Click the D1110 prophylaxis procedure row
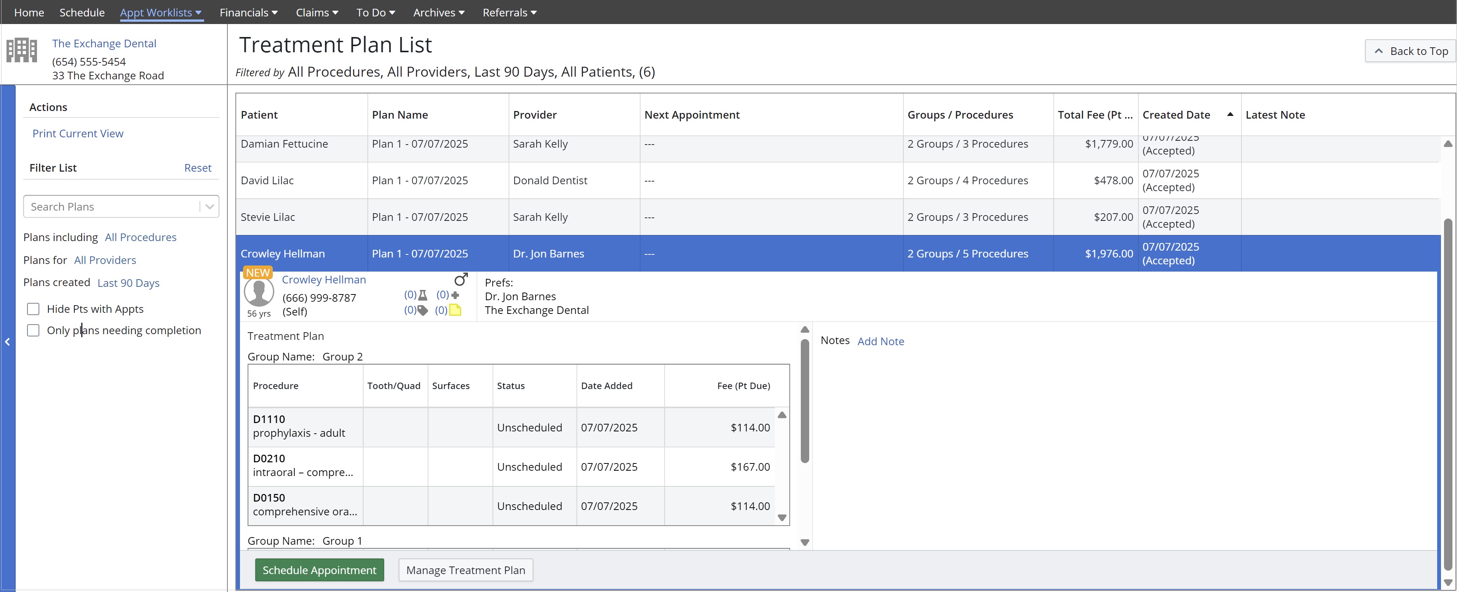1457x592 pixels. point(511,427)
